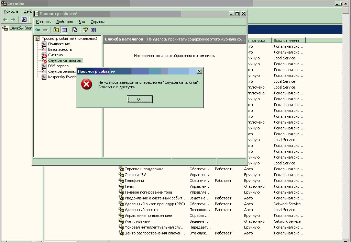Sort by the Вход от имени column header

pos(288,40)
